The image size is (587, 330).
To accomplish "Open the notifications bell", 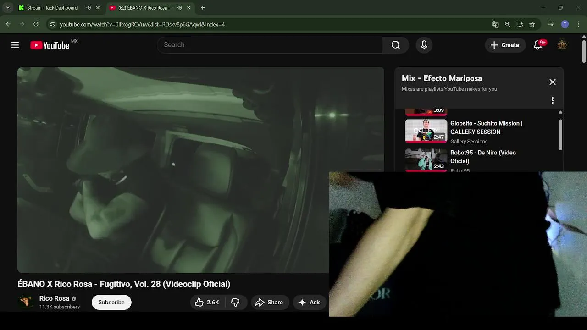I will tap(538, 45).
